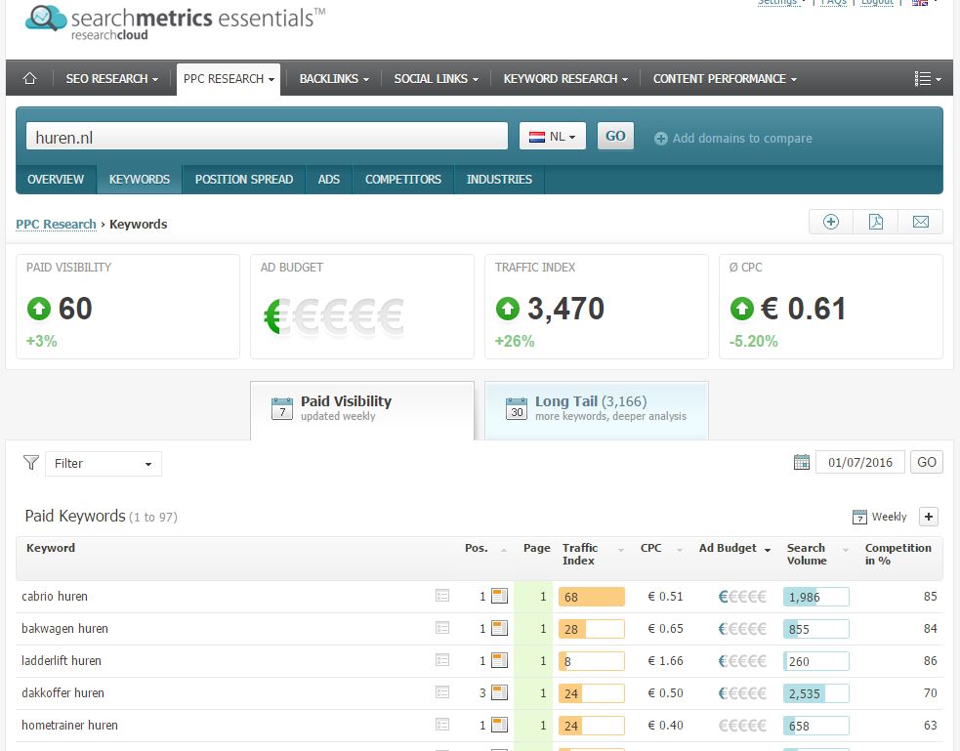
Task: Follow the PPC Research breadcrumb link
Action: pyautogui.click(x=56, y=224)
